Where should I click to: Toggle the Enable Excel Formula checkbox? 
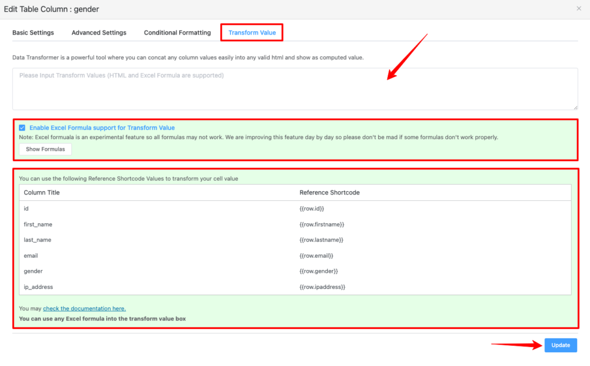point(22,128)
